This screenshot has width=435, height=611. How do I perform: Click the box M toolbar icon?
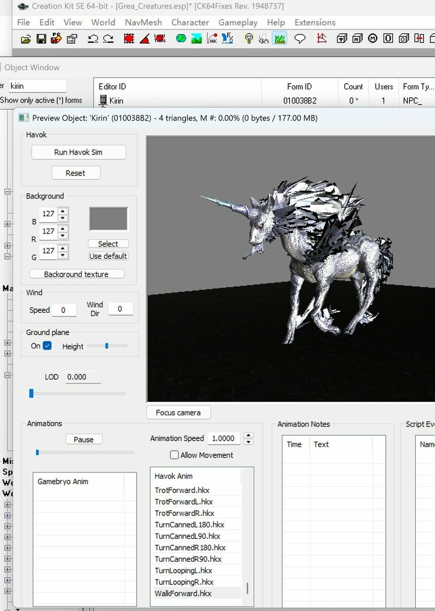[x=357, y=38]
